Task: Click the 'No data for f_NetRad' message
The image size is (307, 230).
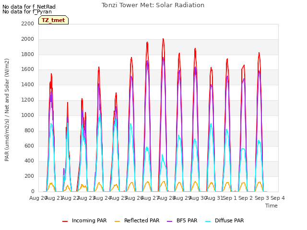Action: (x=29, y=7)
